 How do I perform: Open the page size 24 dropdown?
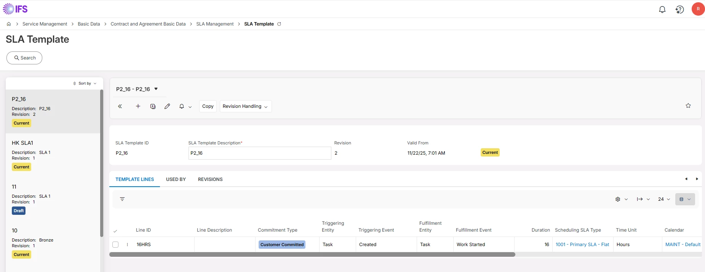[664, 199]
